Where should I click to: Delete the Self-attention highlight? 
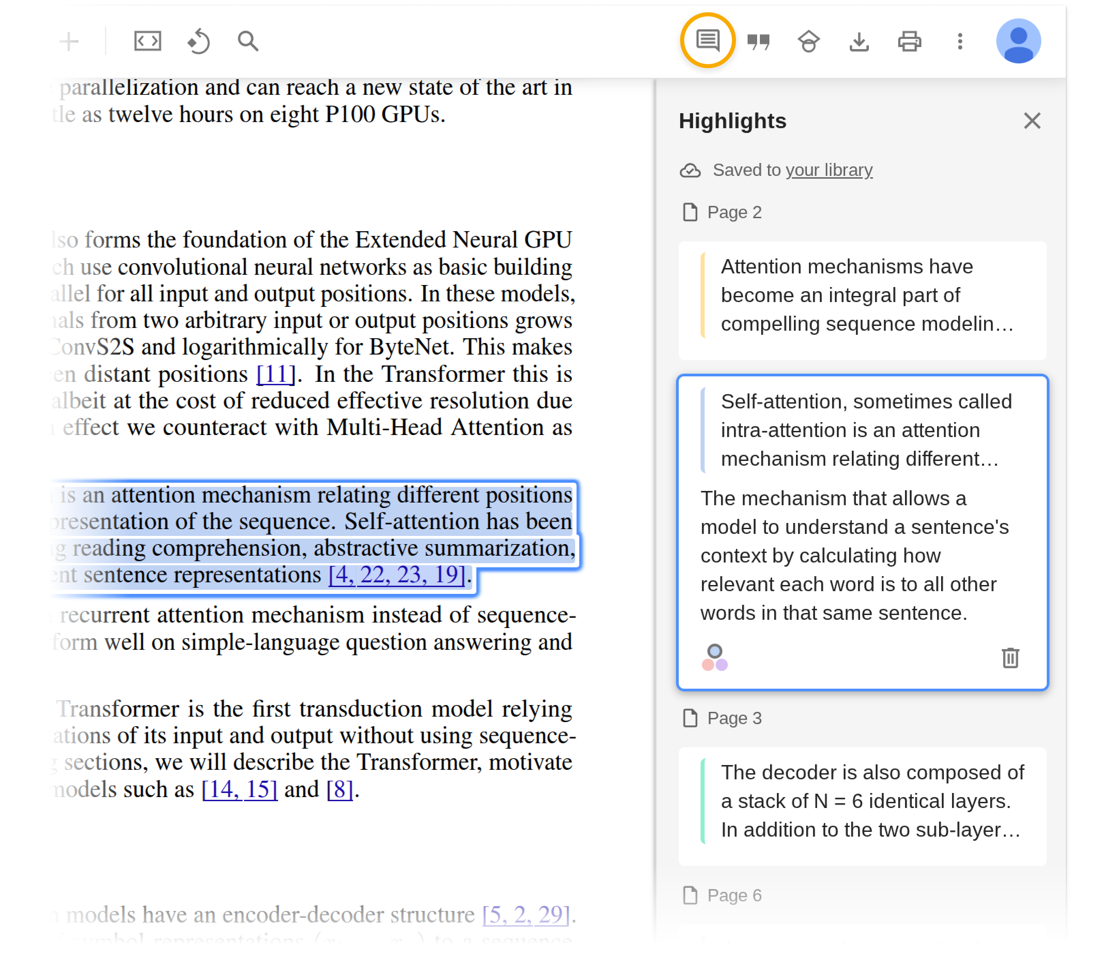(1010, 658)
